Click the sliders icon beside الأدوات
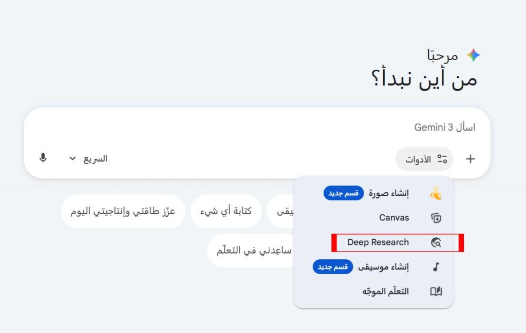Viewport: 526px width, 333px height. click(x=442, y=159)
